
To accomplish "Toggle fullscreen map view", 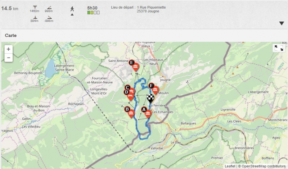I will point(279,49).
